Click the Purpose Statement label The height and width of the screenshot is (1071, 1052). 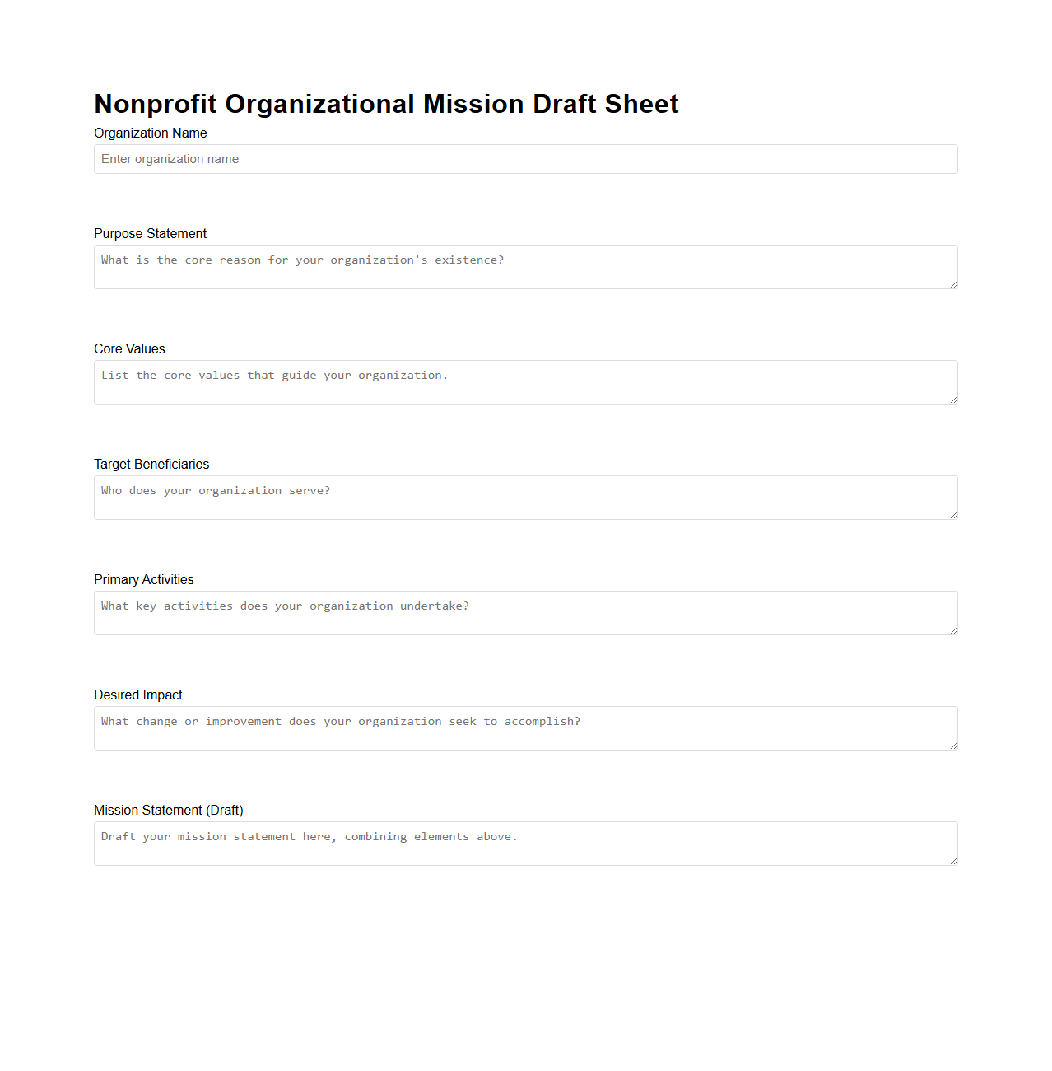pos(150,233)
